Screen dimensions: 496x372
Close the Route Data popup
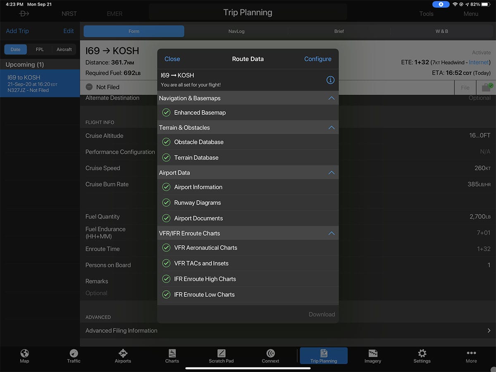[172, 59]
